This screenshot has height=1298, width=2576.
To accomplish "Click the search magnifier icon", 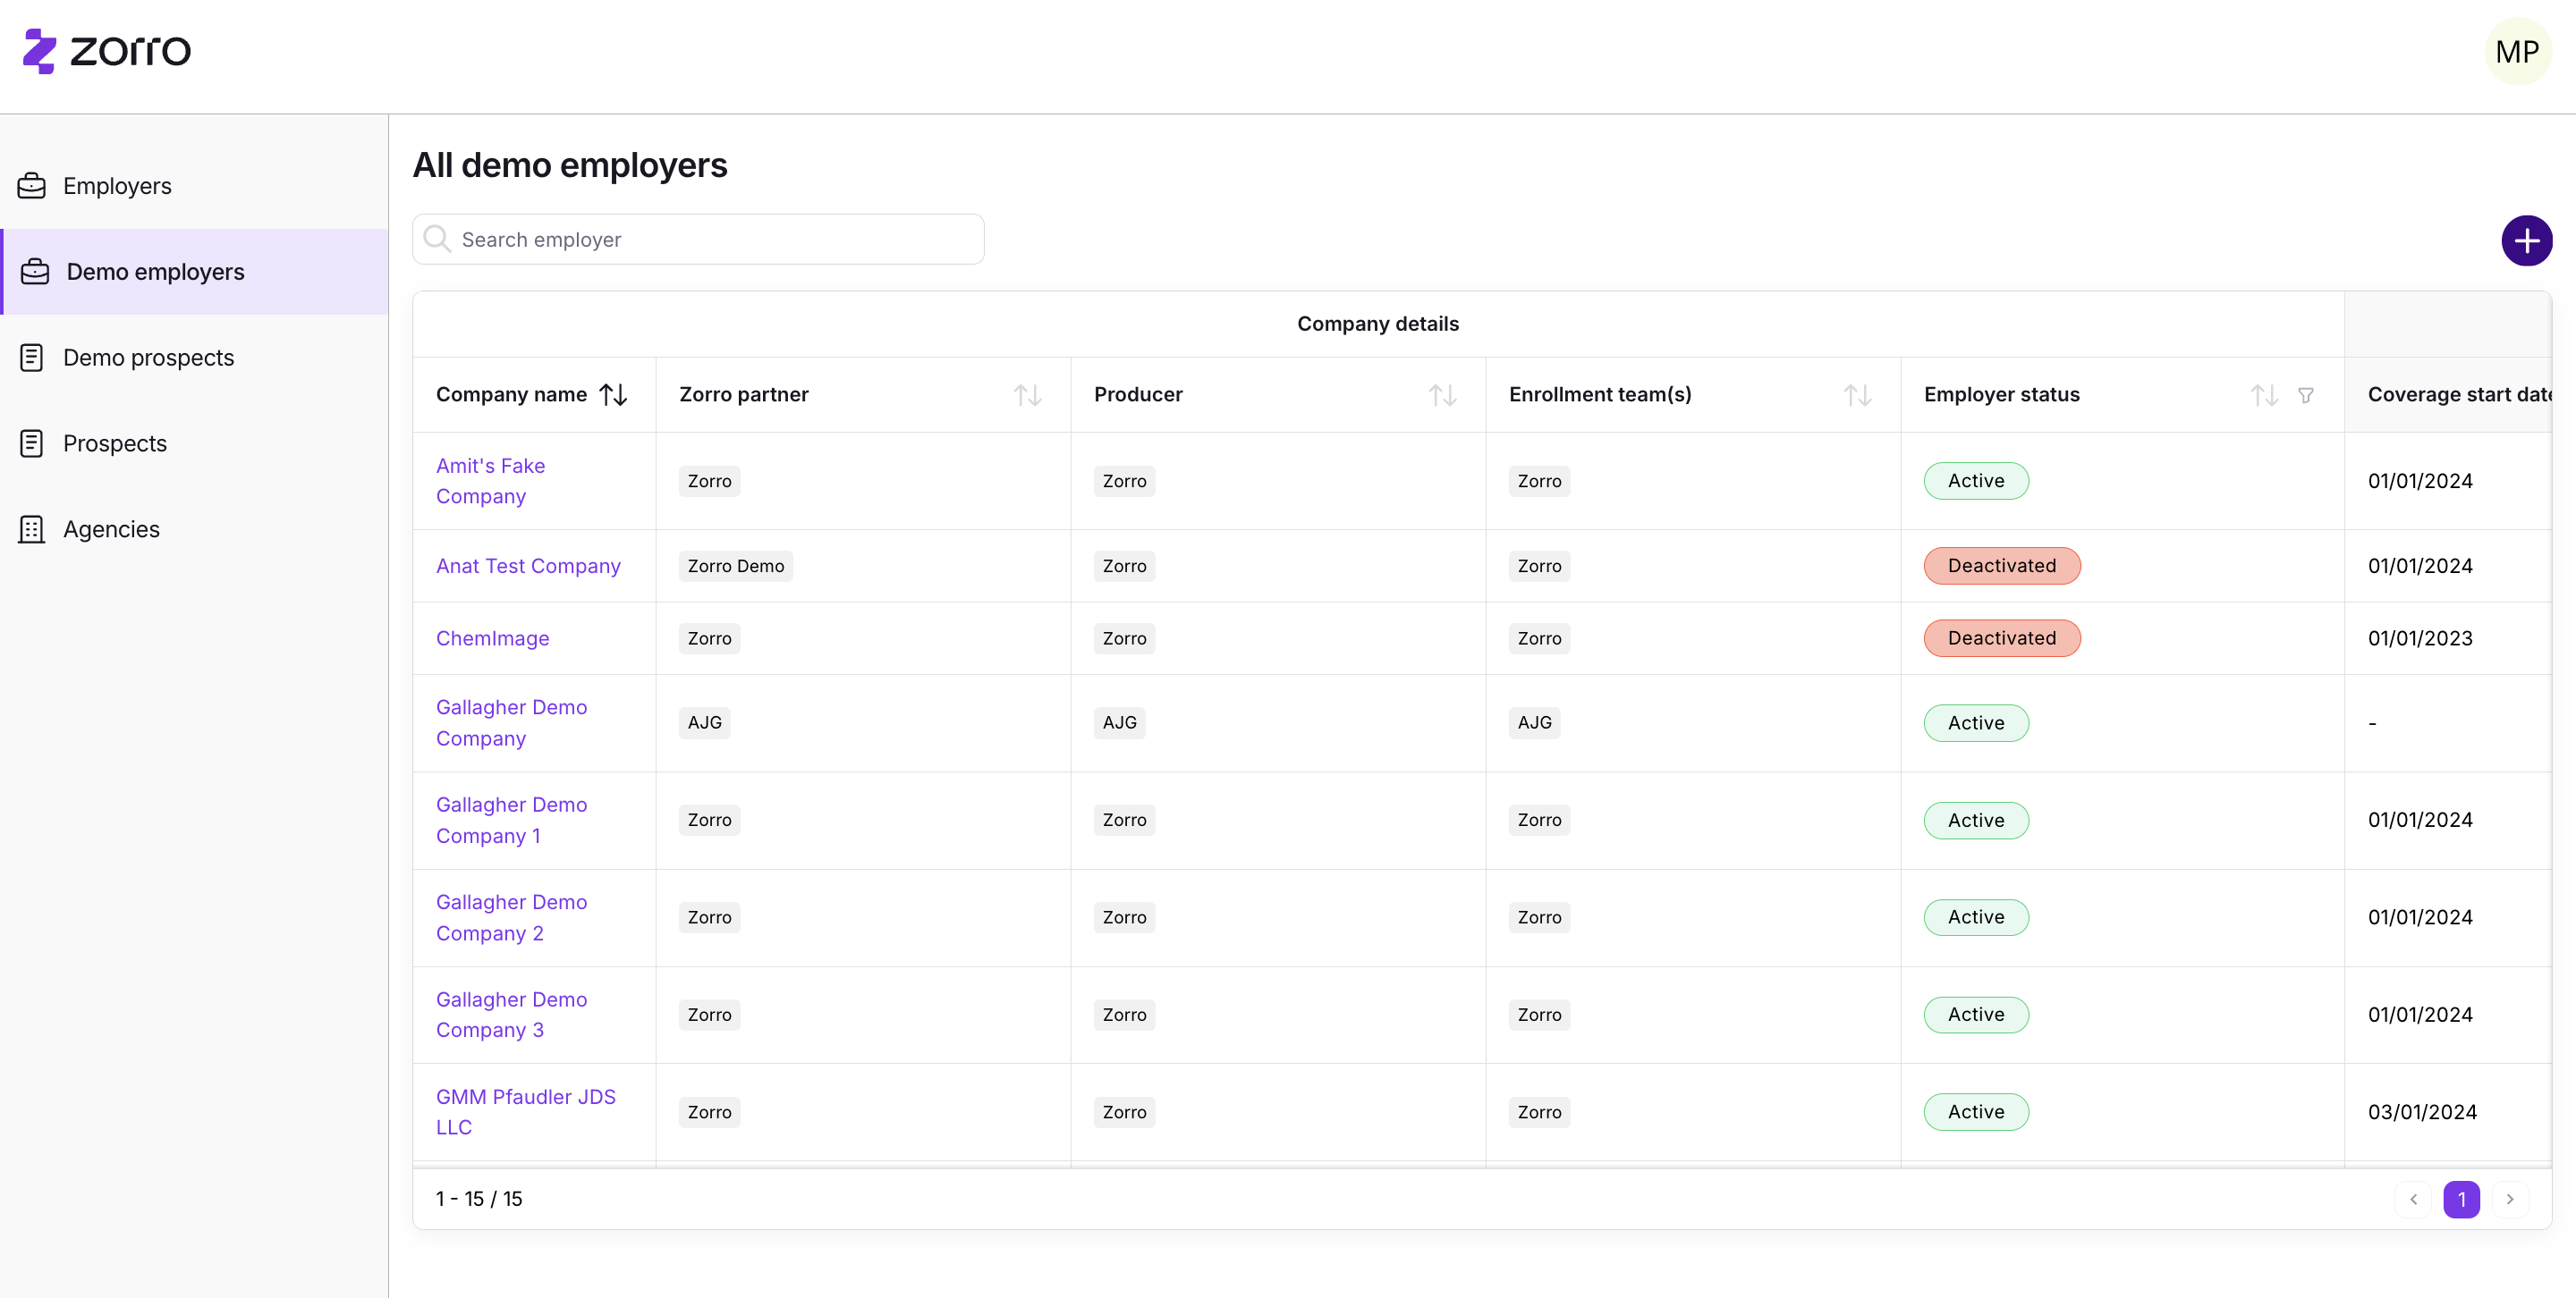I will (x=437, y=239).
